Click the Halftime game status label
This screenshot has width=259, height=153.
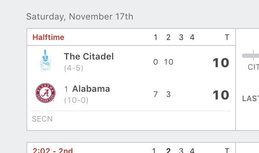(x=49, y=37)
